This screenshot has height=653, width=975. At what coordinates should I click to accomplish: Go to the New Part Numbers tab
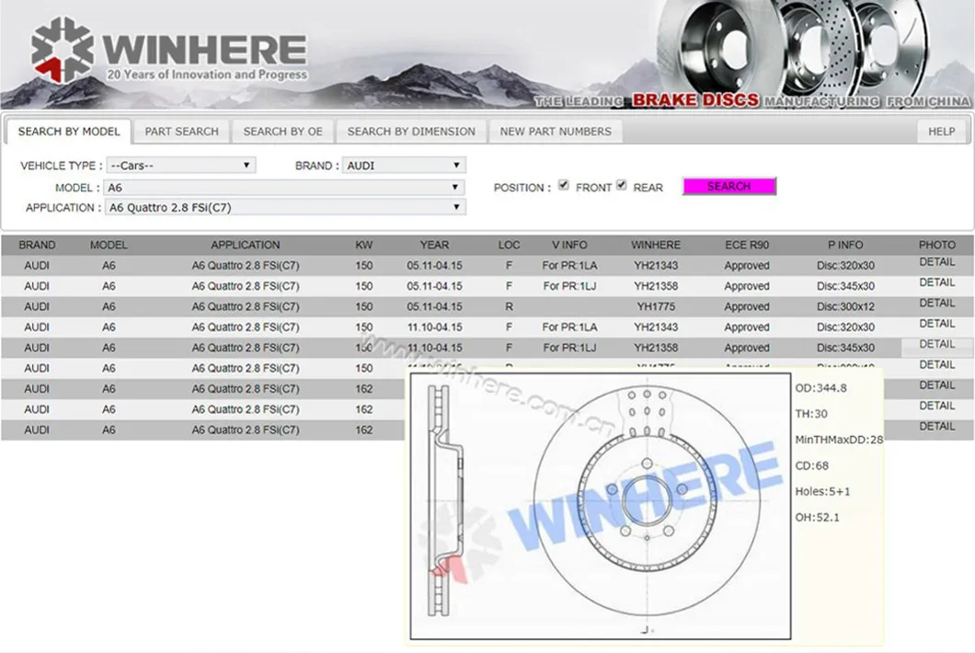(555, 132)
